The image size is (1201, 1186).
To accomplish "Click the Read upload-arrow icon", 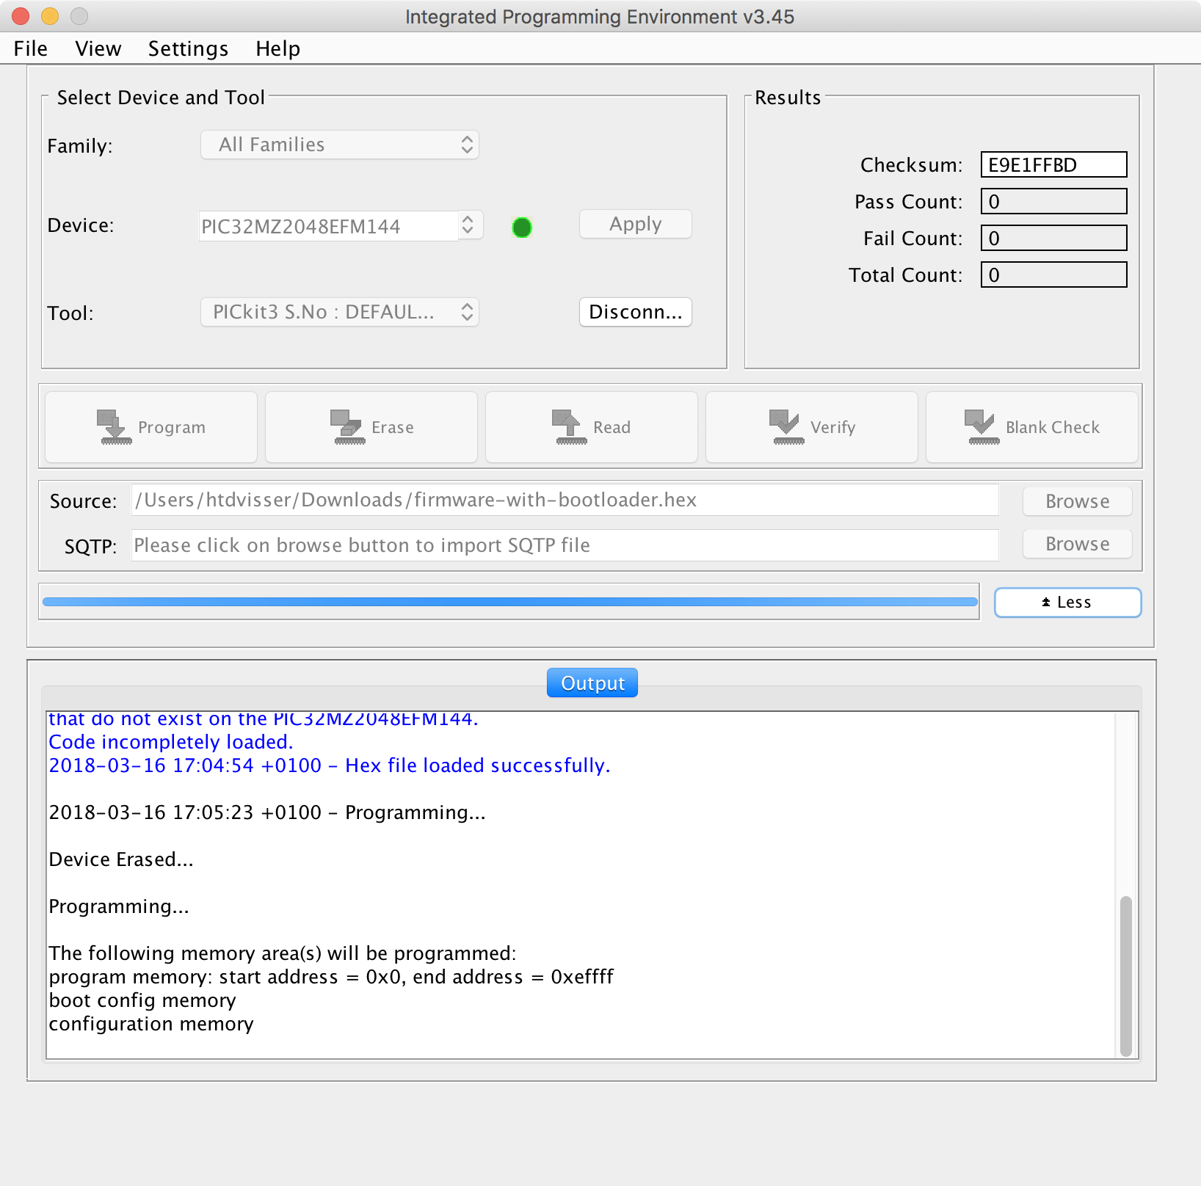I will tap(569, 427).
